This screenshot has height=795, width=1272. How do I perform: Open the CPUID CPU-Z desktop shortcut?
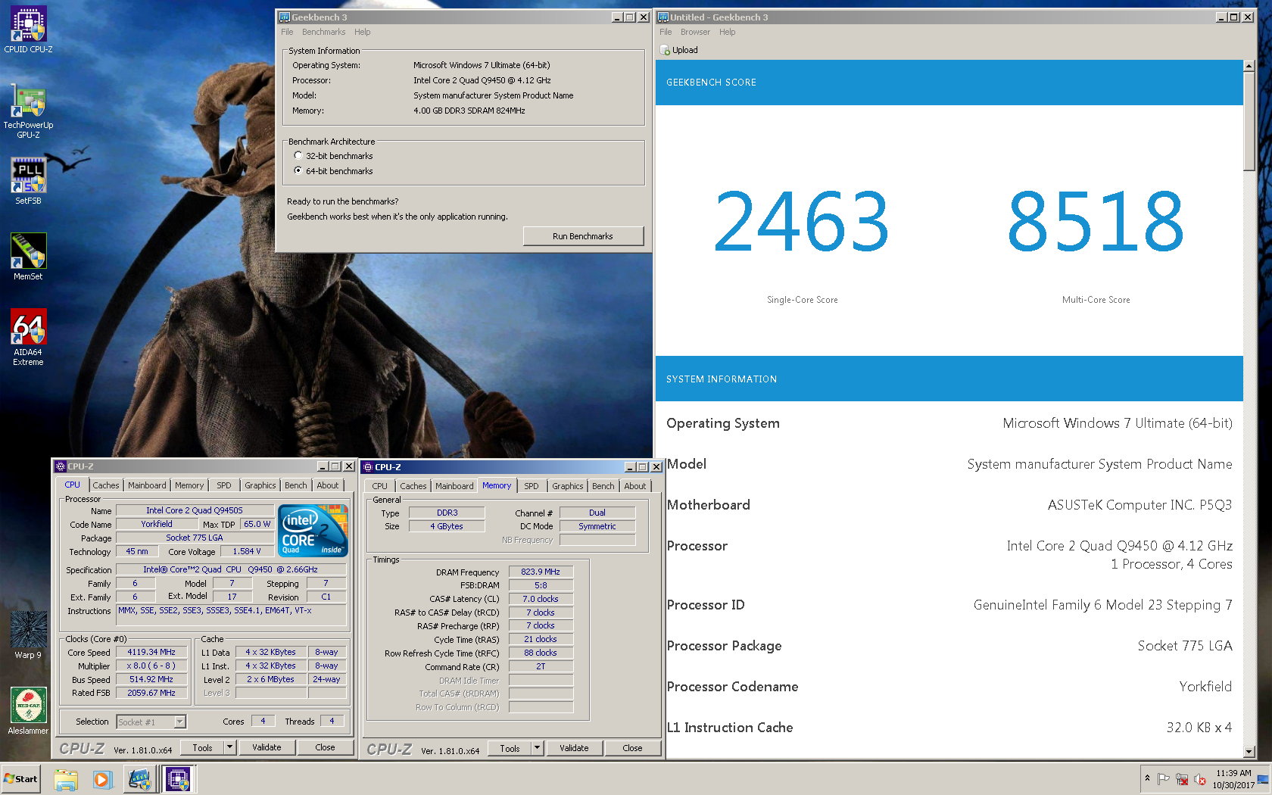click(x=28, y=29)
